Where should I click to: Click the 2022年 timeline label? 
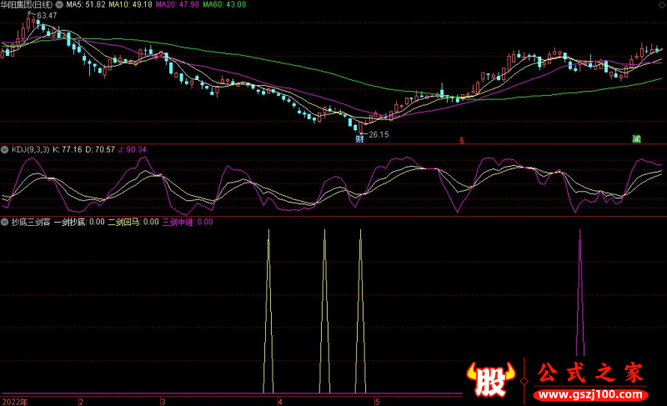pos(14,401)
